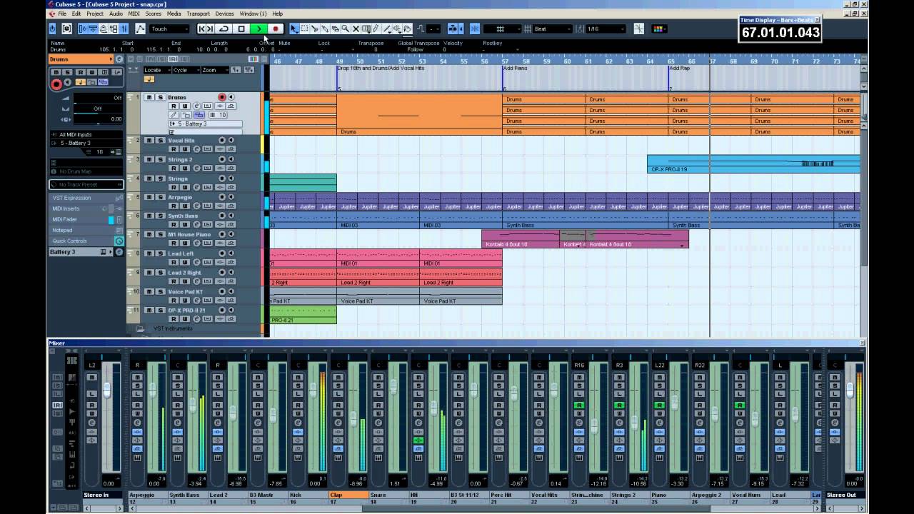Solo the Synth Bass track
This screenshot has height=514, width=914.
(160, 216)
